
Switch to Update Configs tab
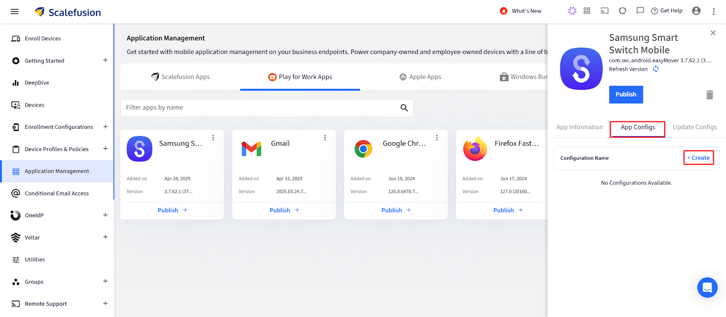[x=695, y=127]
